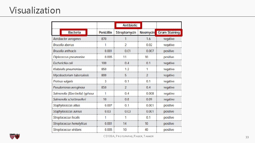Screen dimensions: 255x143
Task: Select "Brucella anthracis" row name
Action: point(65,51)
